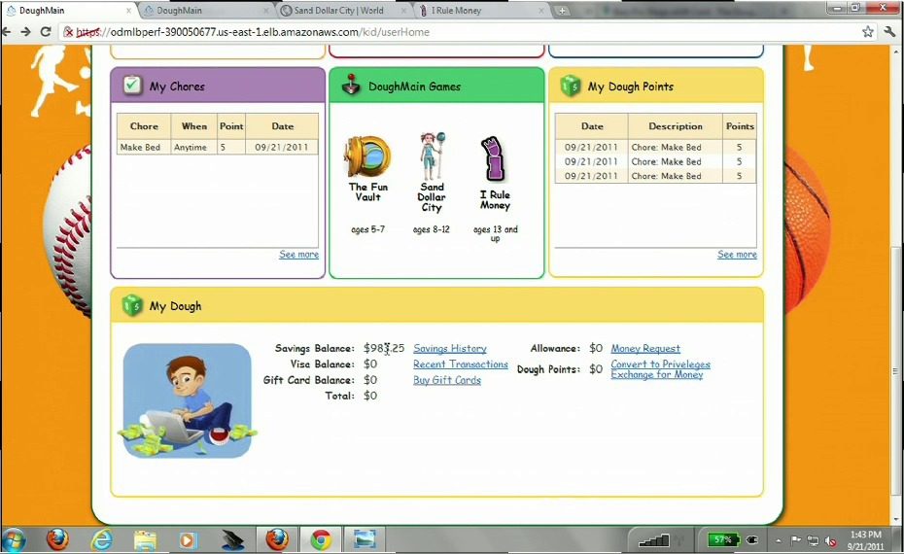Close the first DoughMain tab

point(128,11)
